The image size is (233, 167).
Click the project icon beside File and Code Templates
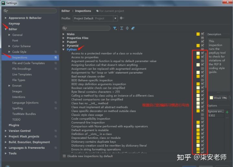pyautogui.click(x=56, y=63)
